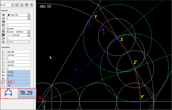
Task: Click end X field 326.089
Action: [x=19, y=62]
